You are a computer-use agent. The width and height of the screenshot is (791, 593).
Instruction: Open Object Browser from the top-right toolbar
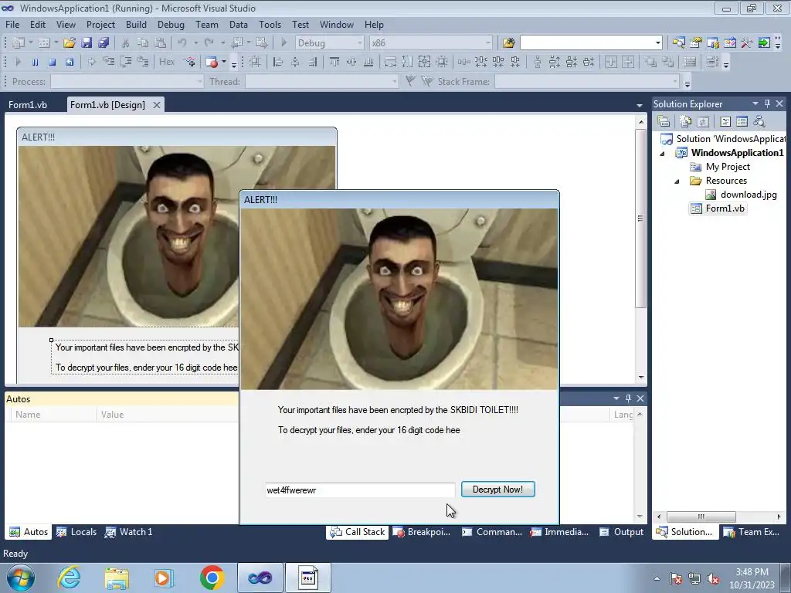point(729,43)
